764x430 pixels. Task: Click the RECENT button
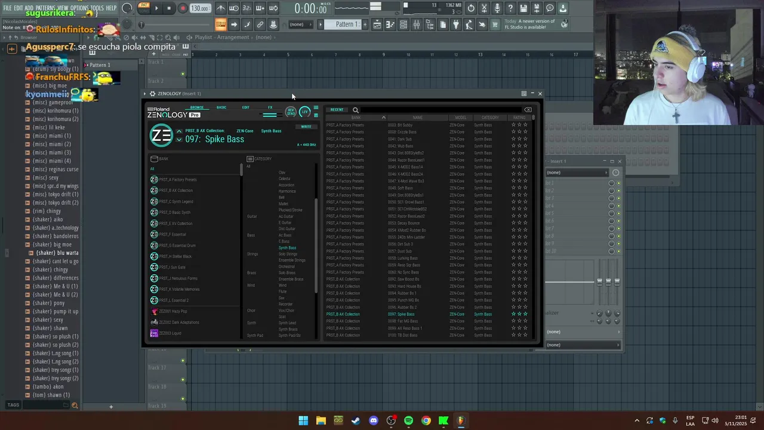click(337, 110)
